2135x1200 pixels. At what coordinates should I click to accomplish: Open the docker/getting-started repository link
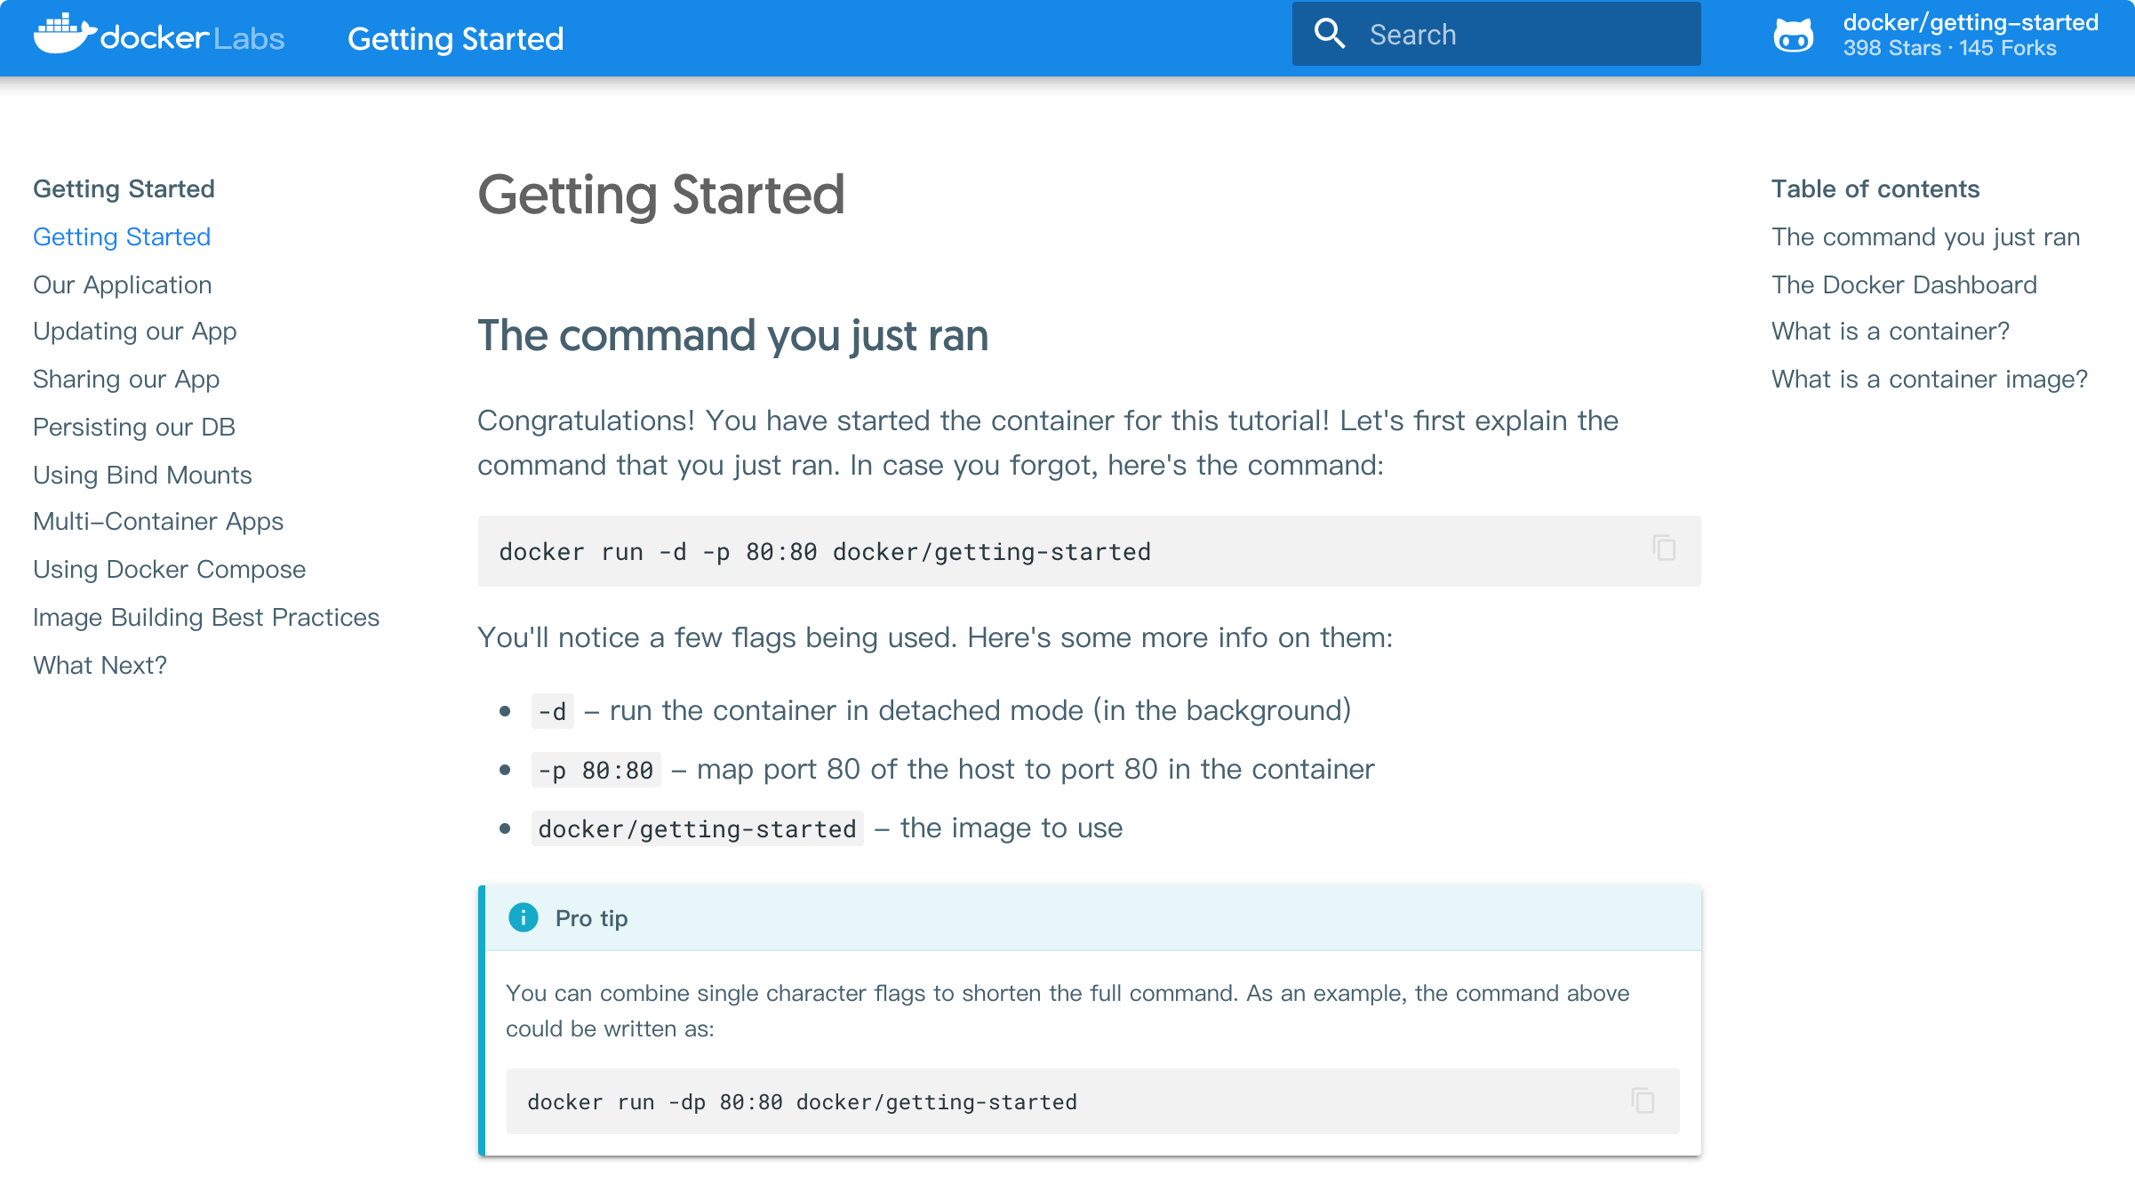click(1971, 22)
